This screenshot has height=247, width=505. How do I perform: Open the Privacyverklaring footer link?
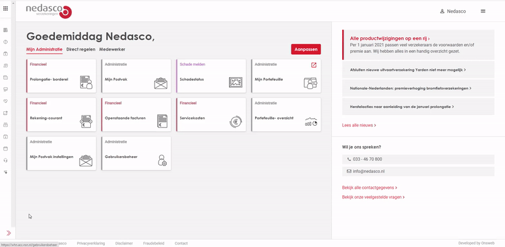(x=90, y=243)
